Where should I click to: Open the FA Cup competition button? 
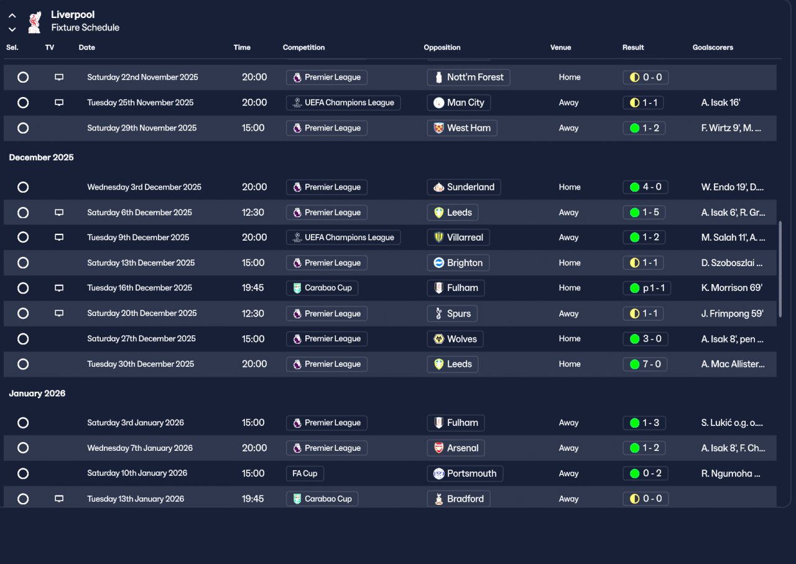coord(305,473)
